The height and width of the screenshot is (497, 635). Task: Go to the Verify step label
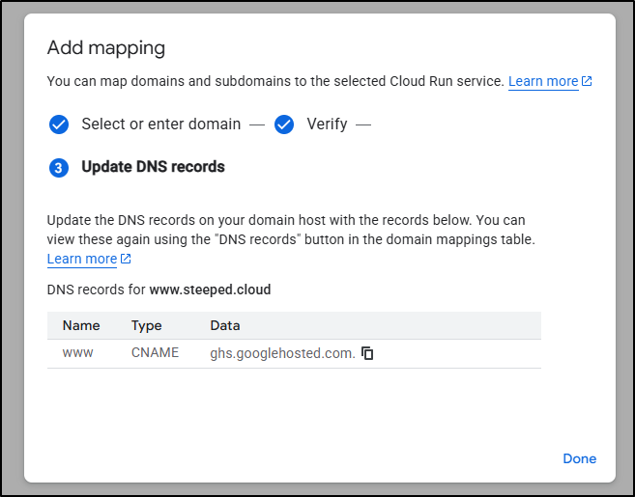coord(327,124)
